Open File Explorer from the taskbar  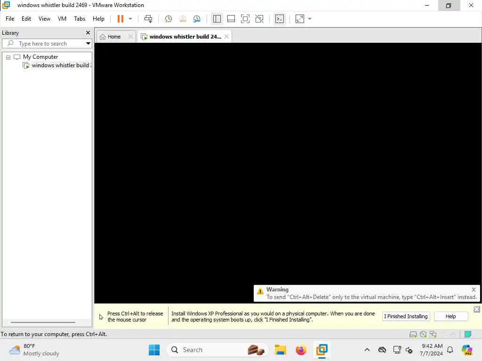pyautogui.click(x=281, y=350)
